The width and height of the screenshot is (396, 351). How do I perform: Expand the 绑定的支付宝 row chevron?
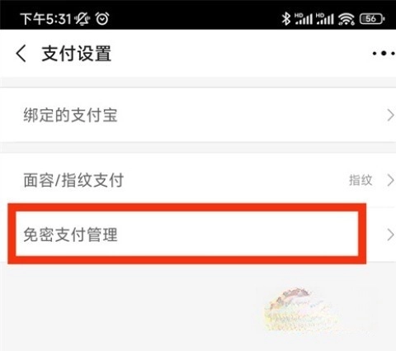click(x=390, y=116)
